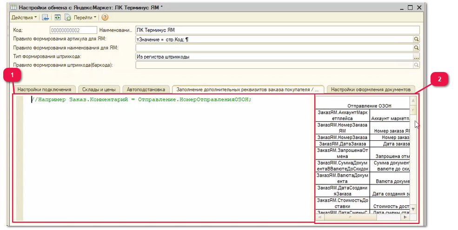This screenshot has height=230, width=458.
Task: Switch to the Автоподстановка tab
Action: click(x=146, y=90)
